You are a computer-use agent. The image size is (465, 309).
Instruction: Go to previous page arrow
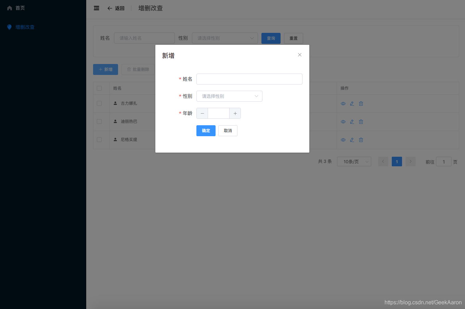(x=383, y=162)
